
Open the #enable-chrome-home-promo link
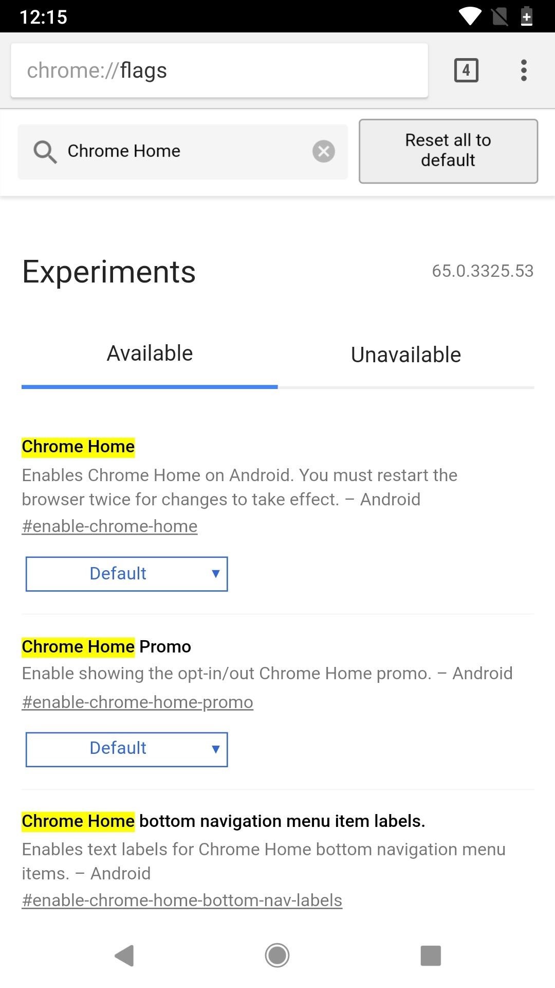(x=137, y=701)
